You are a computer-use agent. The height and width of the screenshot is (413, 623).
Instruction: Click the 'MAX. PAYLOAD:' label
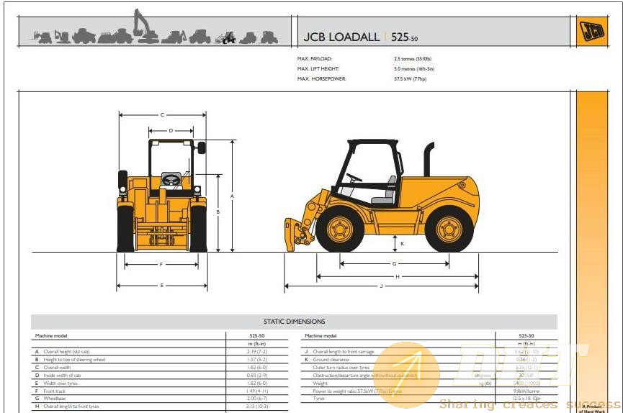pos(314,59)
